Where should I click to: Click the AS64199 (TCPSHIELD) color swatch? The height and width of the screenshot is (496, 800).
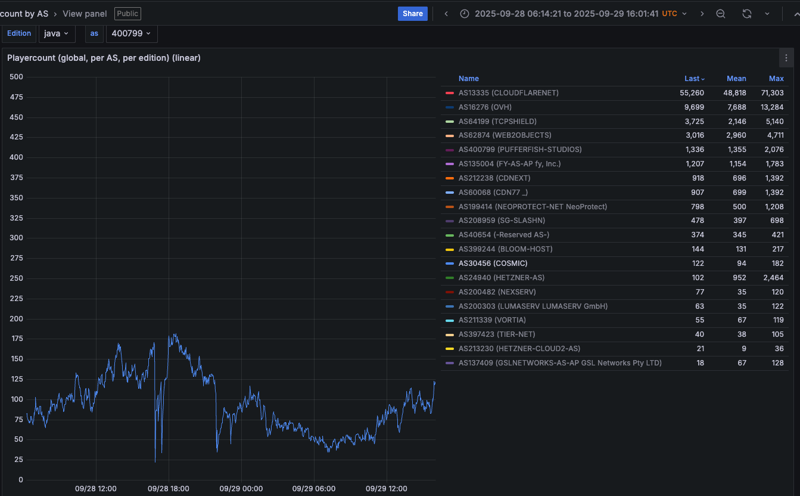(450, 122)
